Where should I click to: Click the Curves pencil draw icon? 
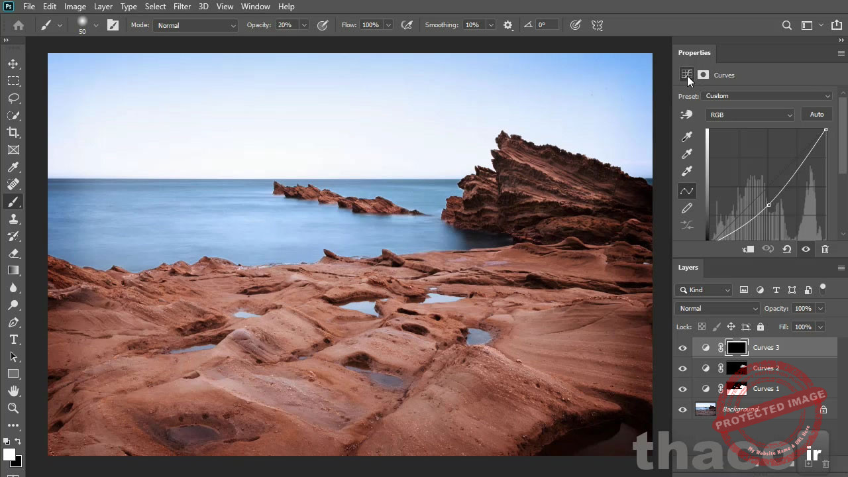pos(687,209)
